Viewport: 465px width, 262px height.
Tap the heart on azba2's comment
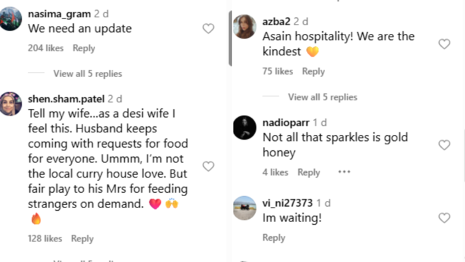(444, 44)
